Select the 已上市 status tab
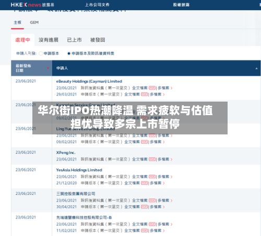The height and width of the screenshot is (236, 261). coord(74,40)
